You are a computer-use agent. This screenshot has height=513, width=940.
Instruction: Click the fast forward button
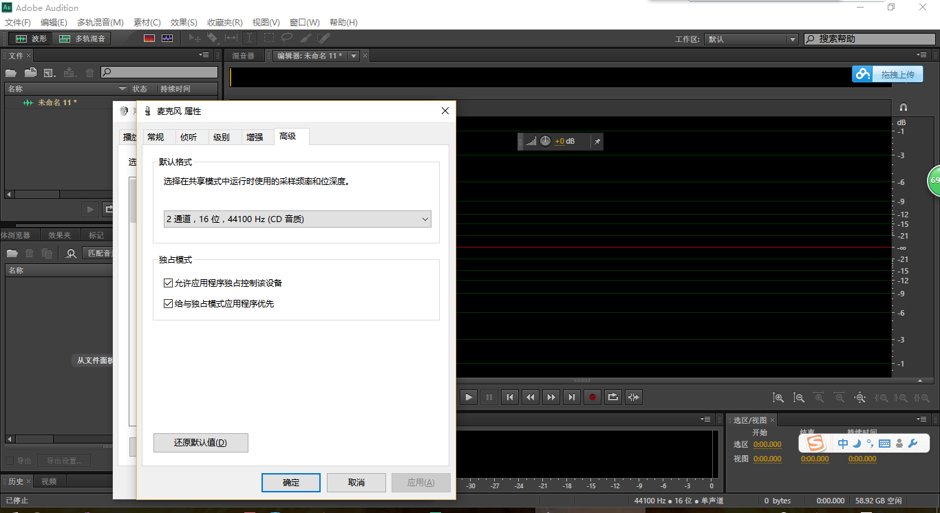(551, 397)
